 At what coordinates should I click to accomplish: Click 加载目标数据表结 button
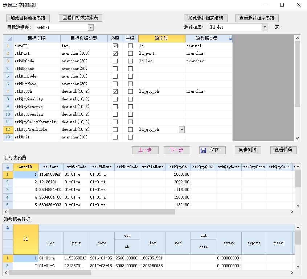coord(28,18)
